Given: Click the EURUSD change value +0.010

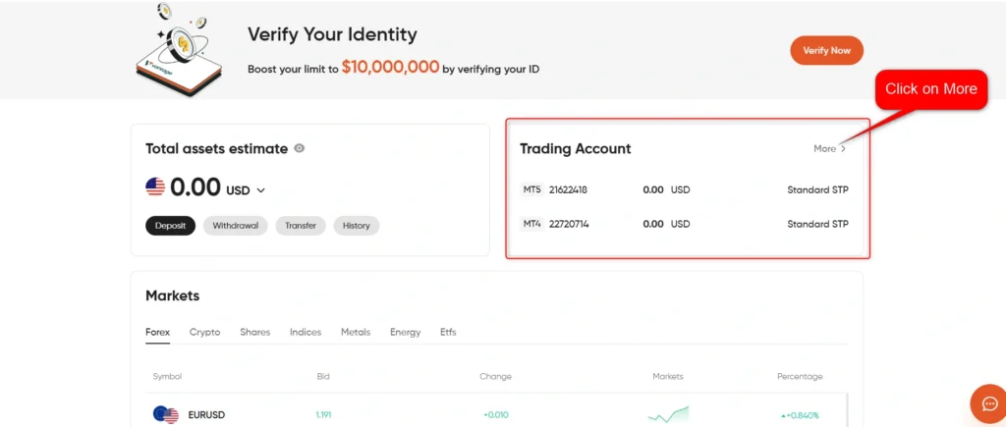Looking at the screenshot, I should [x=496, y=415].
